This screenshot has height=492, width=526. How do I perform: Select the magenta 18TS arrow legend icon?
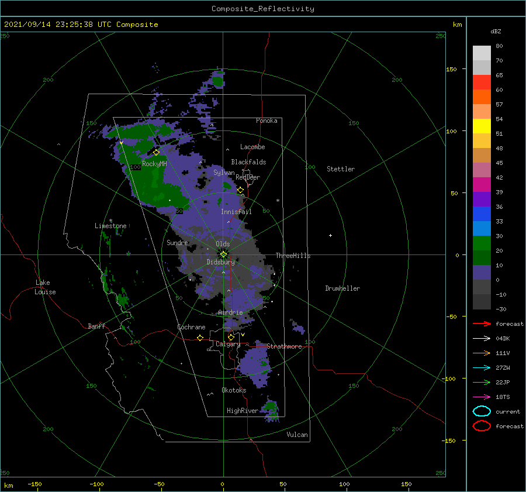[482, 397]
